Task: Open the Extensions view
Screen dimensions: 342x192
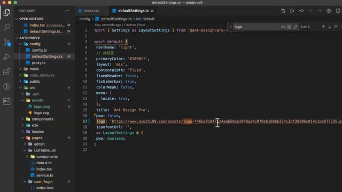Action: click(x=7, y=71)
